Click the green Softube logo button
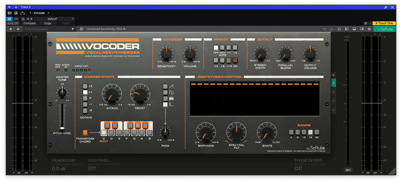The width and height of the screenshot is (402, 182). tap(385, 29)
